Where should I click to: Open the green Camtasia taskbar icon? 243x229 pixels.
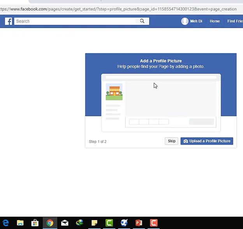pyautogui.click(x=109, y=223)
